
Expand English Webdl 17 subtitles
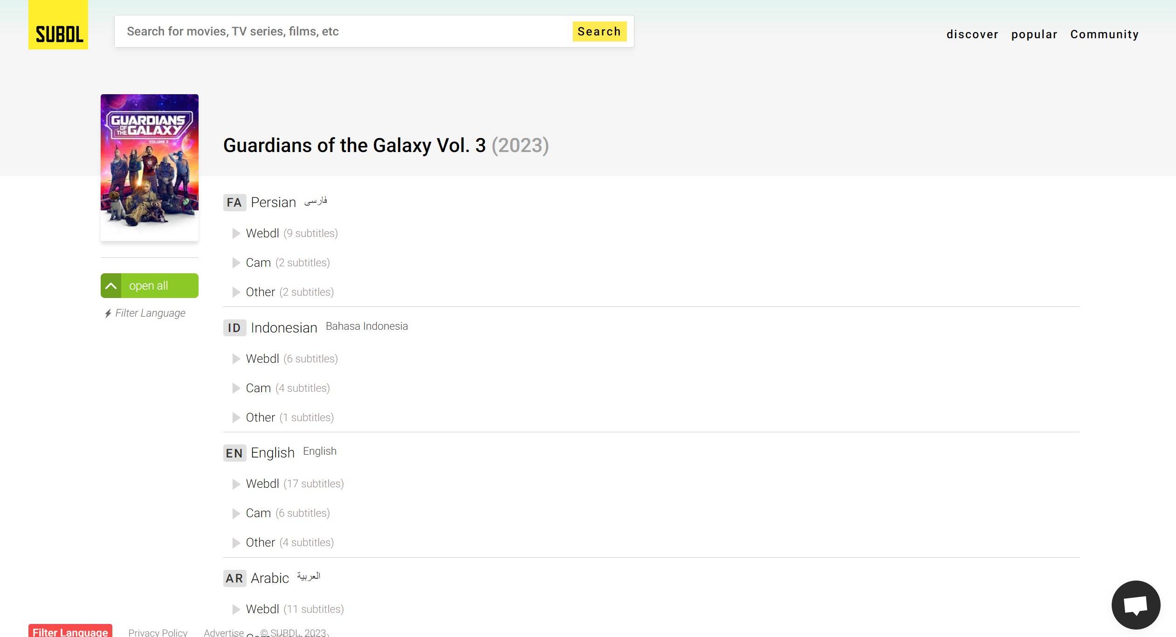pyautogui.click(x=236, y=484)
